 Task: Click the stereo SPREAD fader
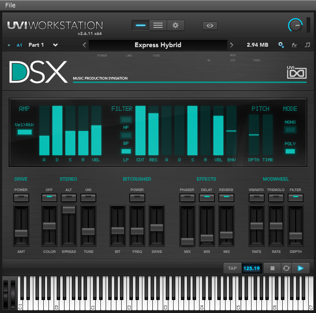pos(69,210)
